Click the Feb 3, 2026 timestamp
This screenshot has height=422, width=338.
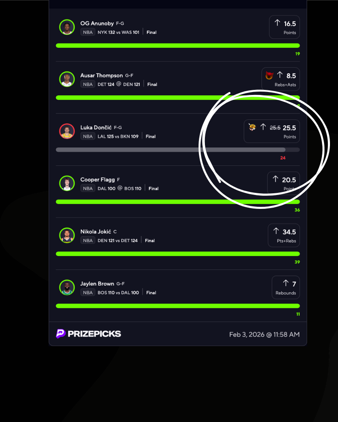tap(264, 335)
